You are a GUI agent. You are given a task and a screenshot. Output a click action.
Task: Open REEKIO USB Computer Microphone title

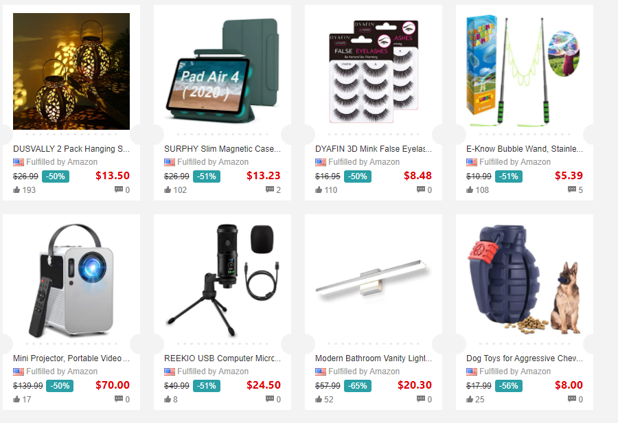[x=222, y=358]
